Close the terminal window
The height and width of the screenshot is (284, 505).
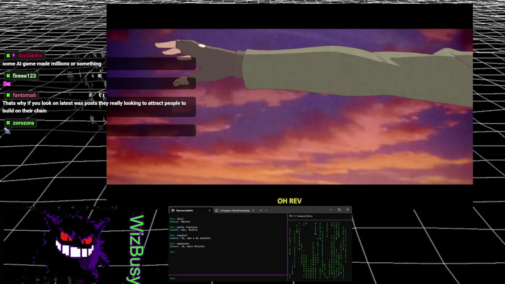coord(348,210)
